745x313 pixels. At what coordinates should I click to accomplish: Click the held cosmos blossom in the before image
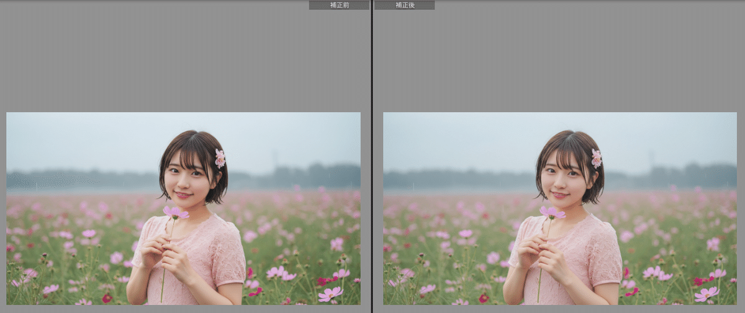(176, 213)
